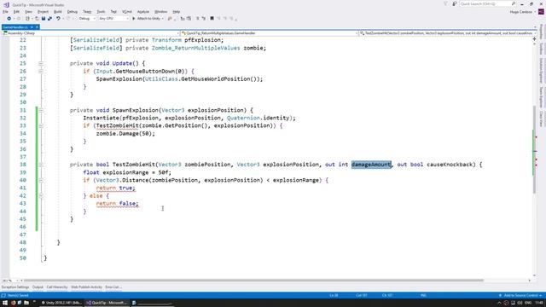Close the GameHandler.cs tab
This screenshot has width=546, height=307.
[x=37, y=27]
